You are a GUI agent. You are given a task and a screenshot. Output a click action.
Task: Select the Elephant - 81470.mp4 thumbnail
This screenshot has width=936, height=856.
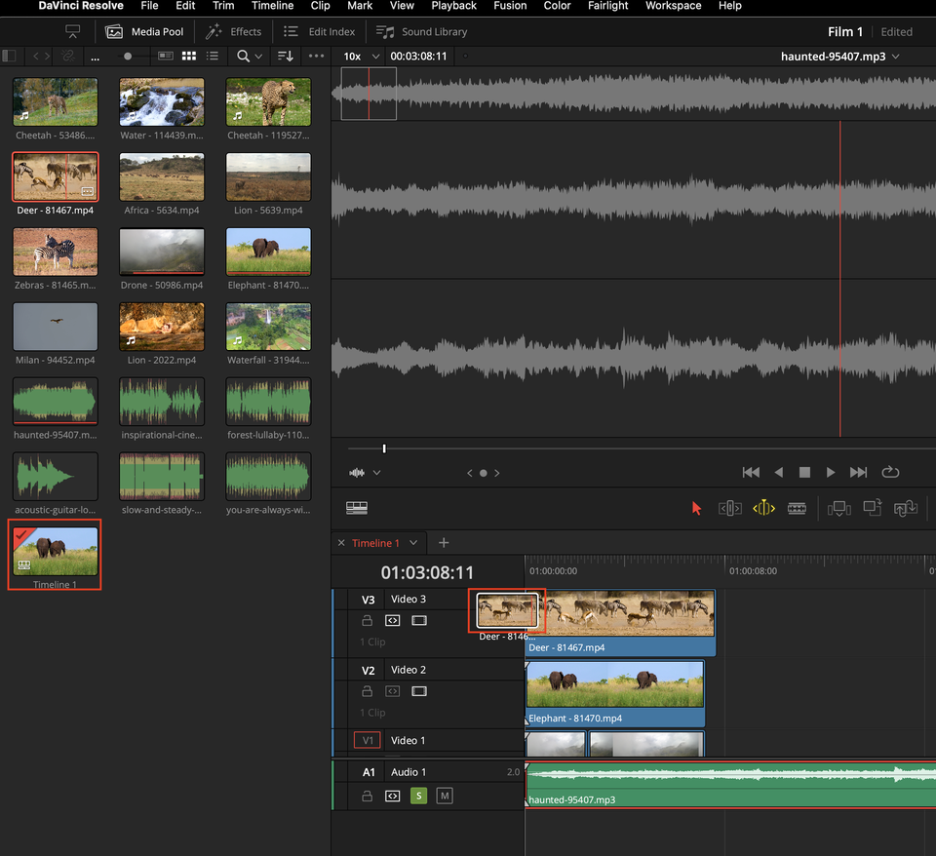pyautogui.click(x=268, y=251)
